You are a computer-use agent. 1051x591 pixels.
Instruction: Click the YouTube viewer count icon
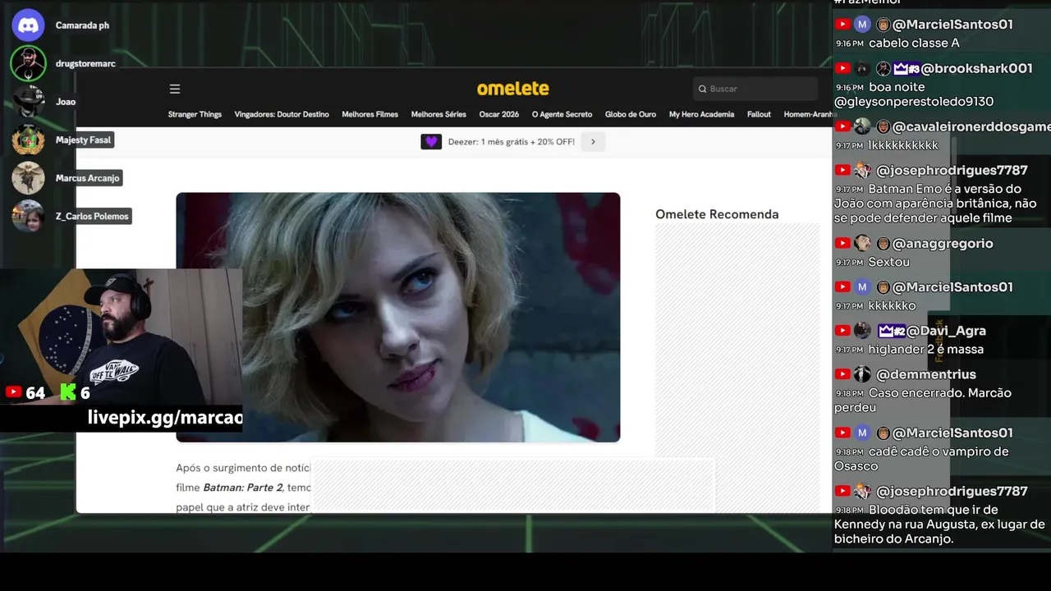click(13, 392)
